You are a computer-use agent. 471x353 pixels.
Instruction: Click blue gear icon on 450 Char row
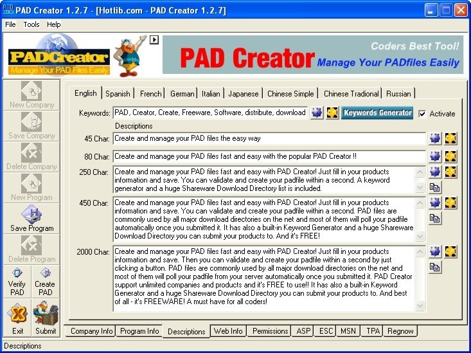click(x=434, y=203)
